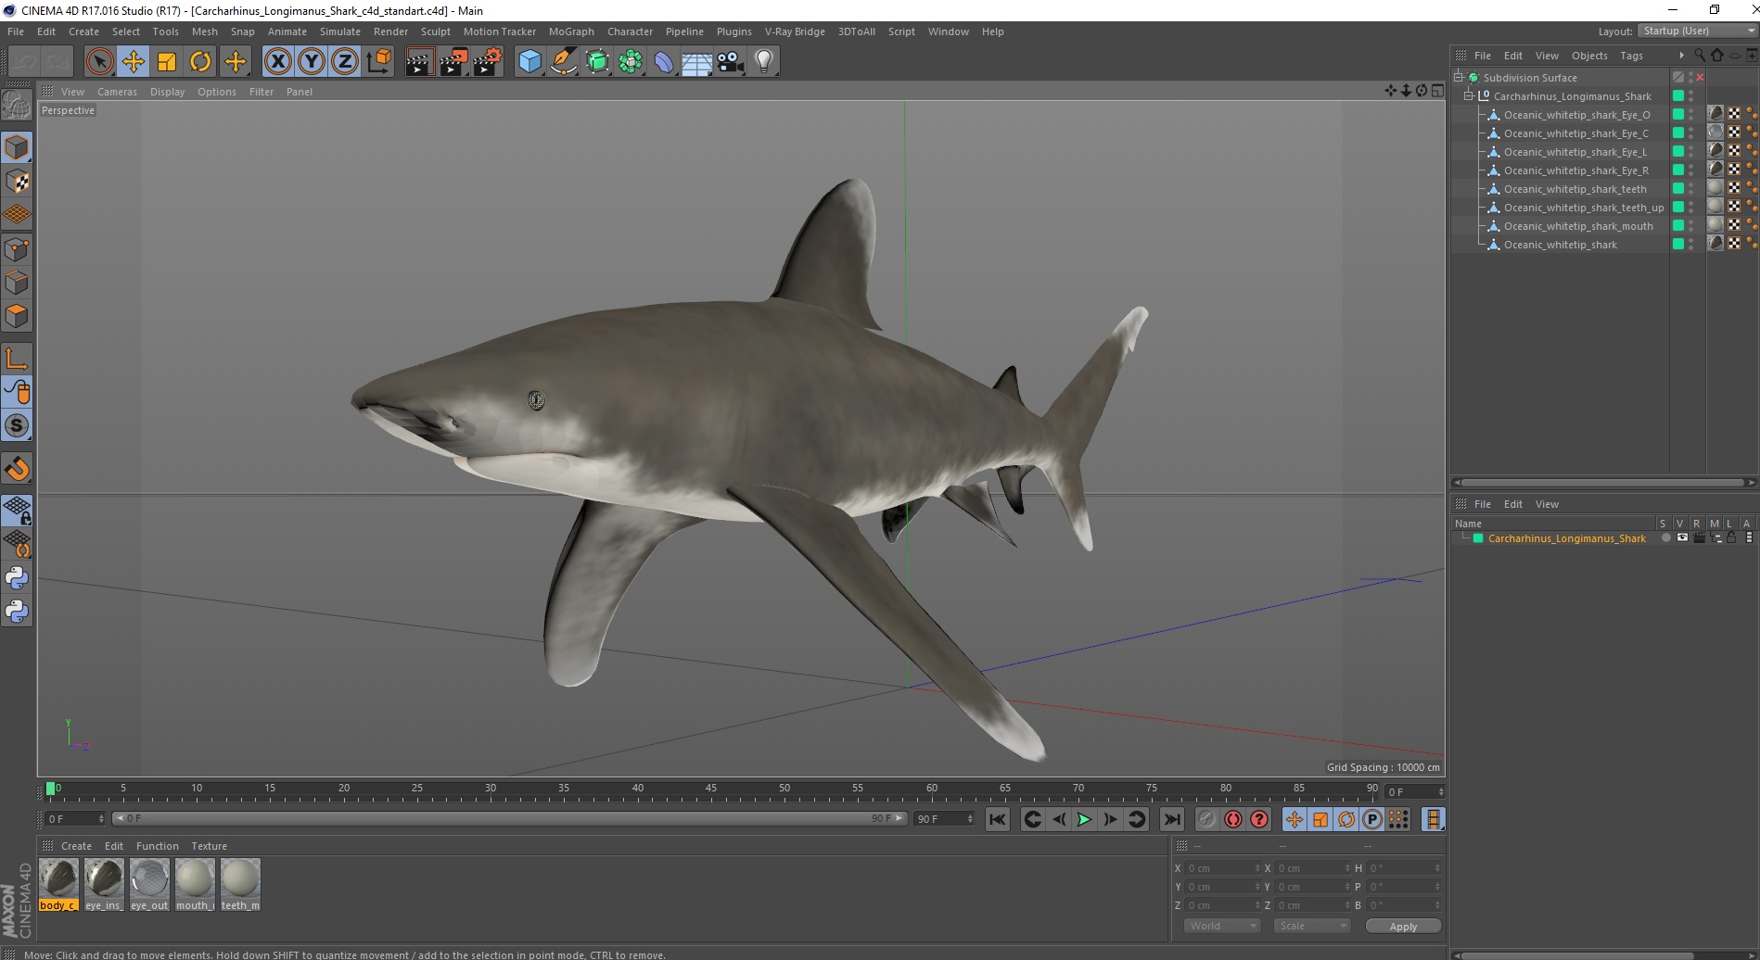This screenshot has height=960, width=1760.
Task: Toggle X axis lock
Action: click(277, 62)
